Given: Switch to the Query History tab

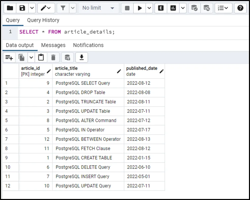Looking at the screenshot, I should pos(43,20).
